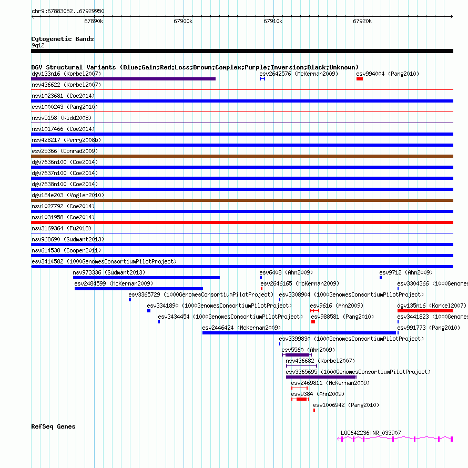
Task: Open the esv2469811 (McKernan2009) label
Action: click(x=330, y=383)
